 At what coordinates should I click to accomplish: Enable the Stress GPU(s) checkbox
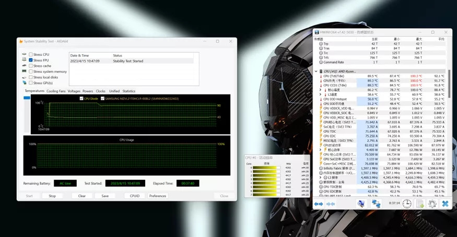(x=31, y=83)
